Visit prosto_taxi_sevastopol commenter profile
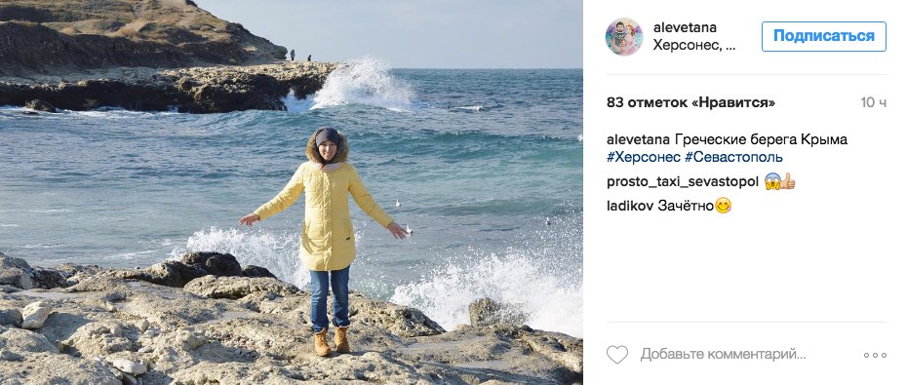 [x=683, y=182]
